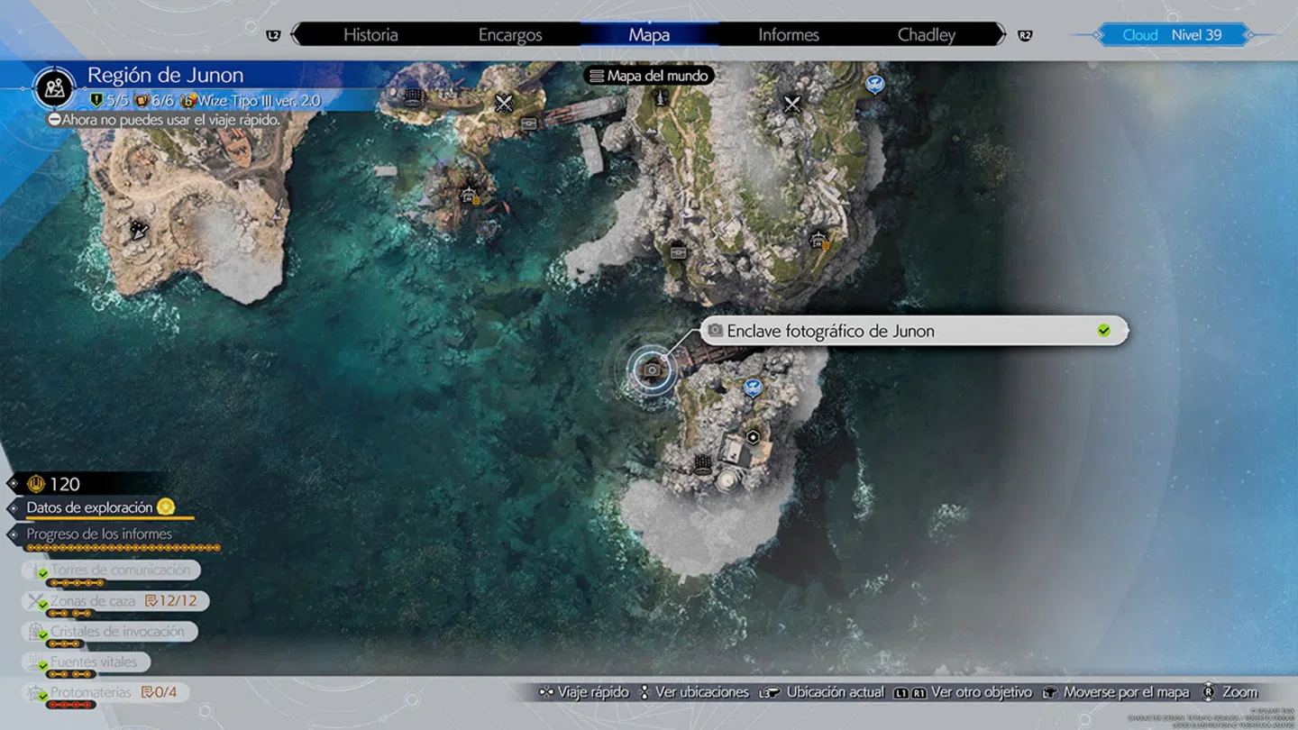Viewport: 1298px width, 730px height.
Task: Click the Ubicación actual hint
Action: (821, 692)
